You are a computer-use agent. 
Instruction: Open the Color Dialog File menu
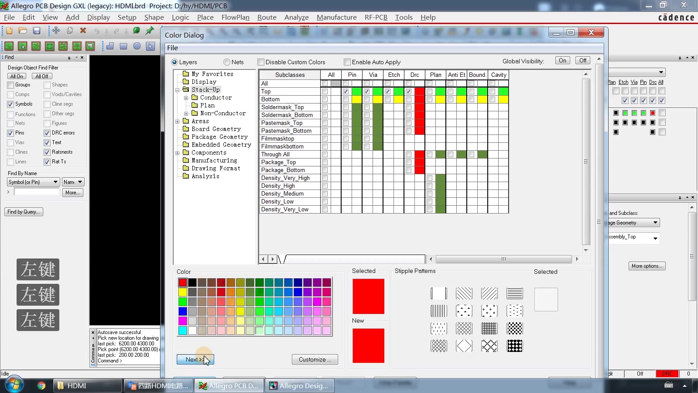(x=172, y=48)
